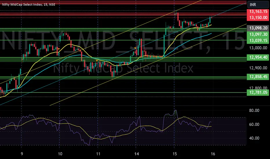The image size is (270, 159).
Task: Open the INR currency selector
Action: point(258,4)
